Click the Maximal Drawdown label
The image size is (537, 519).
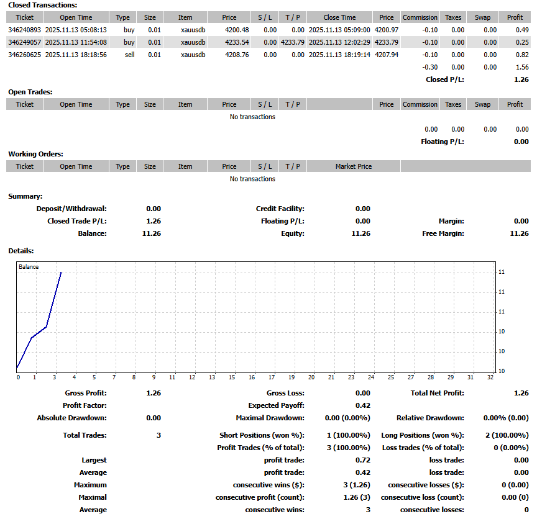click(270, 418)
